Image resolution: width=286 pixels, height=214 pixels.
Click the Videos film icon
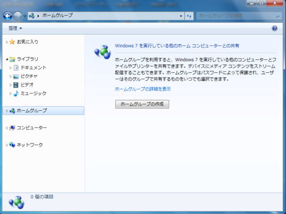tap(16, 85)
